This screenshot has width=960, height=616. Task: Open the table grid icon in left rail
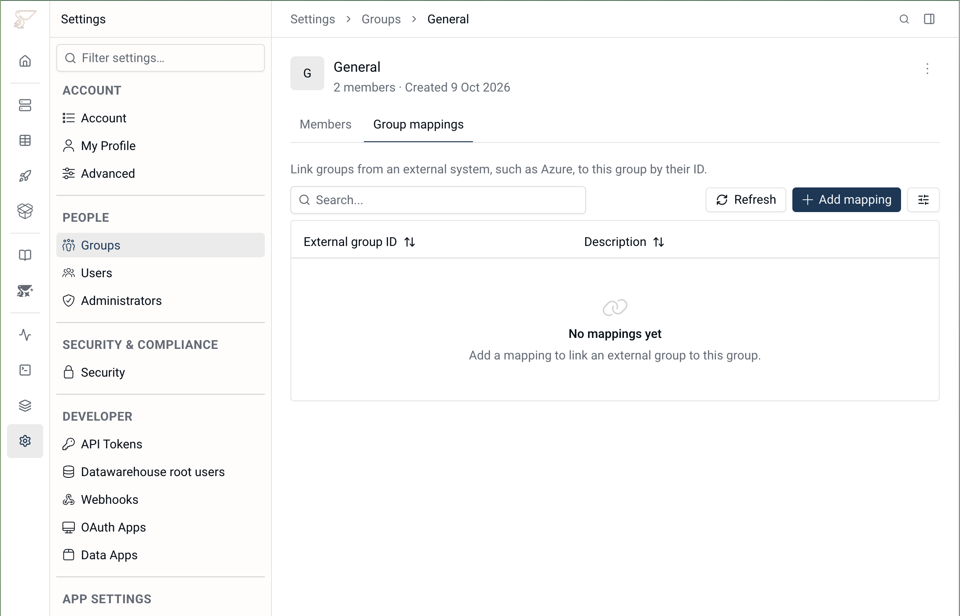[x=25, y=140]
